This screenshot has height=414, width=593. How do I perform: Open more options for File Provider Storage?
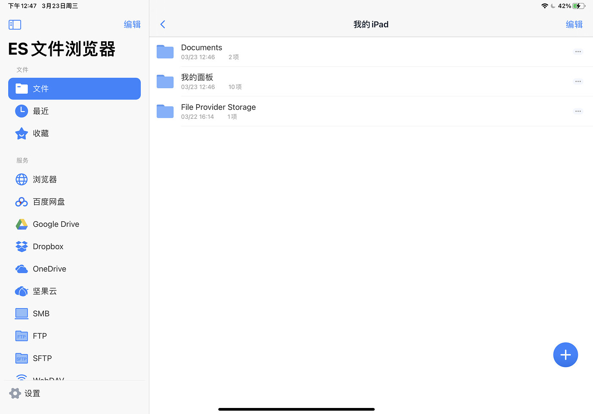[578, 111]
